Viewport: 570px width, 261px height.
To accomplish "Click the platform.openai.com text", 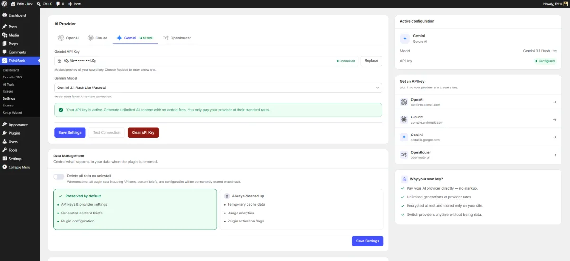I will pyautogui.click(x=425, y=105).
